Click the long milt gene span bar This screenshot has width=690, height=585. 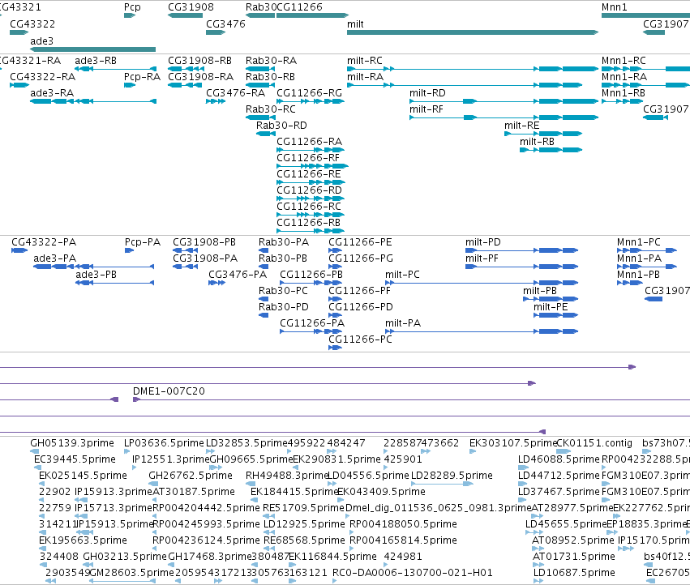473,32
